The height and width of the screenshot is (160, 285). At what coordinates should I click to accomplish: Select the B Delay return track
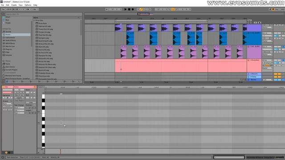point(254,77)
